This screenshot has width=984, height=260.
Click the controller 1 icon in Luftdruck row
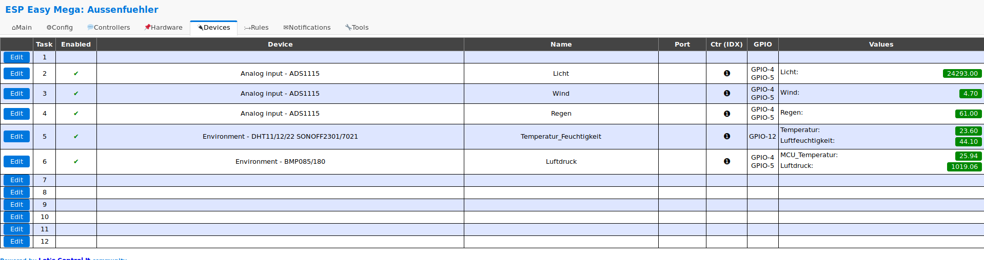tap(726, 162)
